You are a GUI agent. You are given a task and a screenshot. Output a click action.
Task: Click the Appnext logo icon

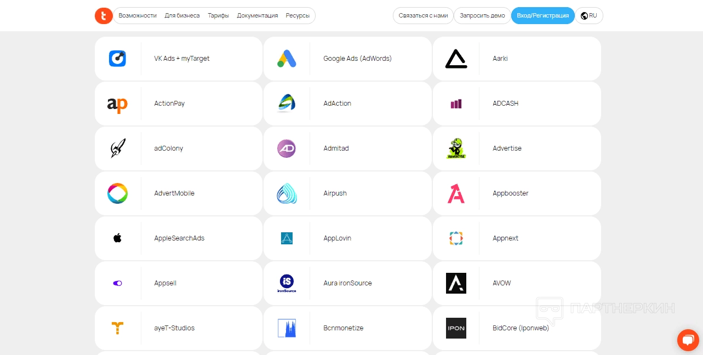coord(456,238)
